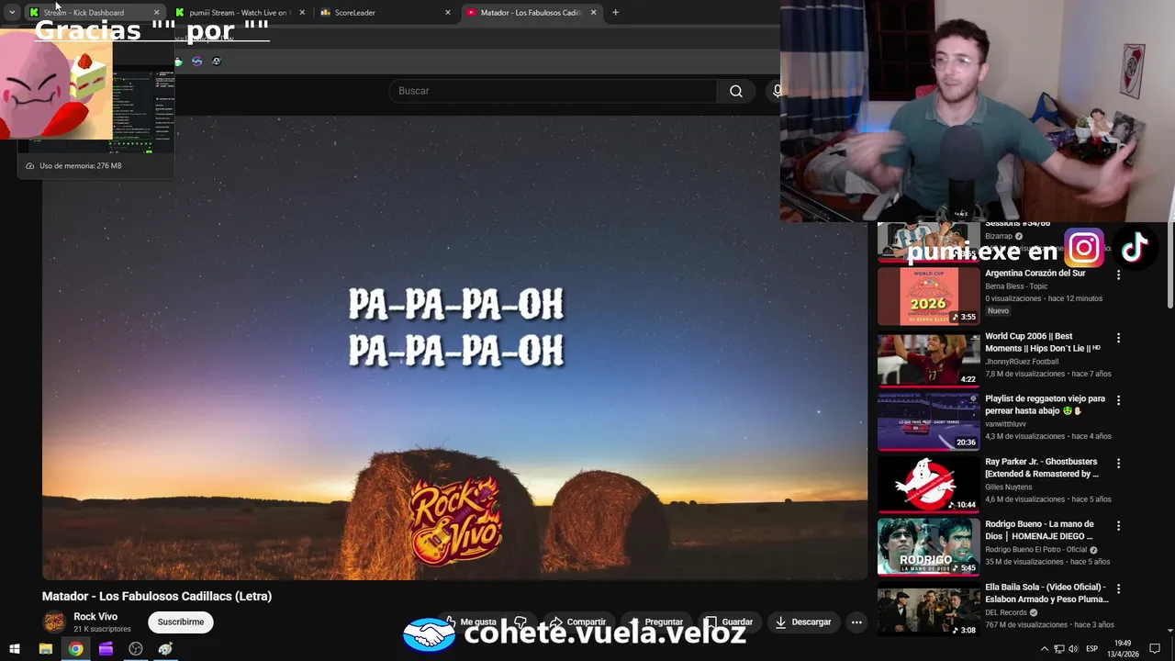The height and width of the screenshot is (661, 1175).
Task: Click the ESP language indicator
Action: (1091, 649)
